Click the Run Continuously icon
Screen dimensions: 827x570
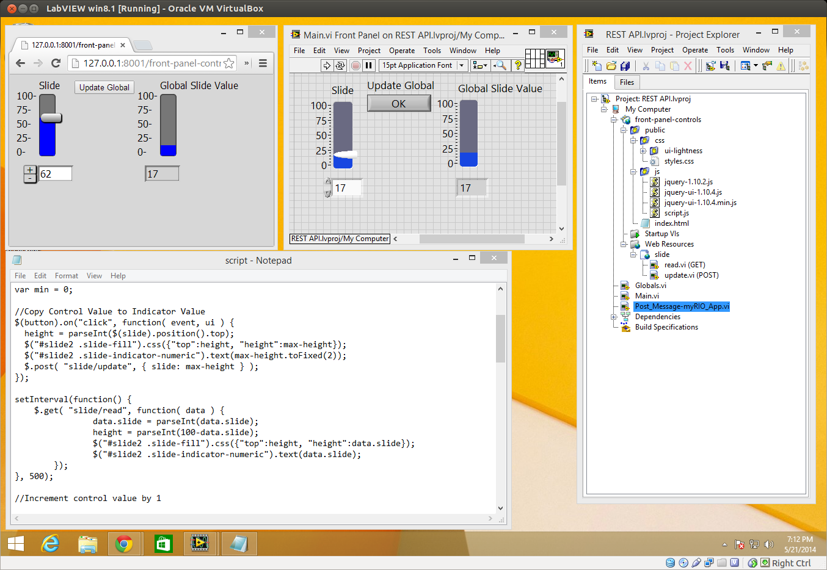pos(340,65)
